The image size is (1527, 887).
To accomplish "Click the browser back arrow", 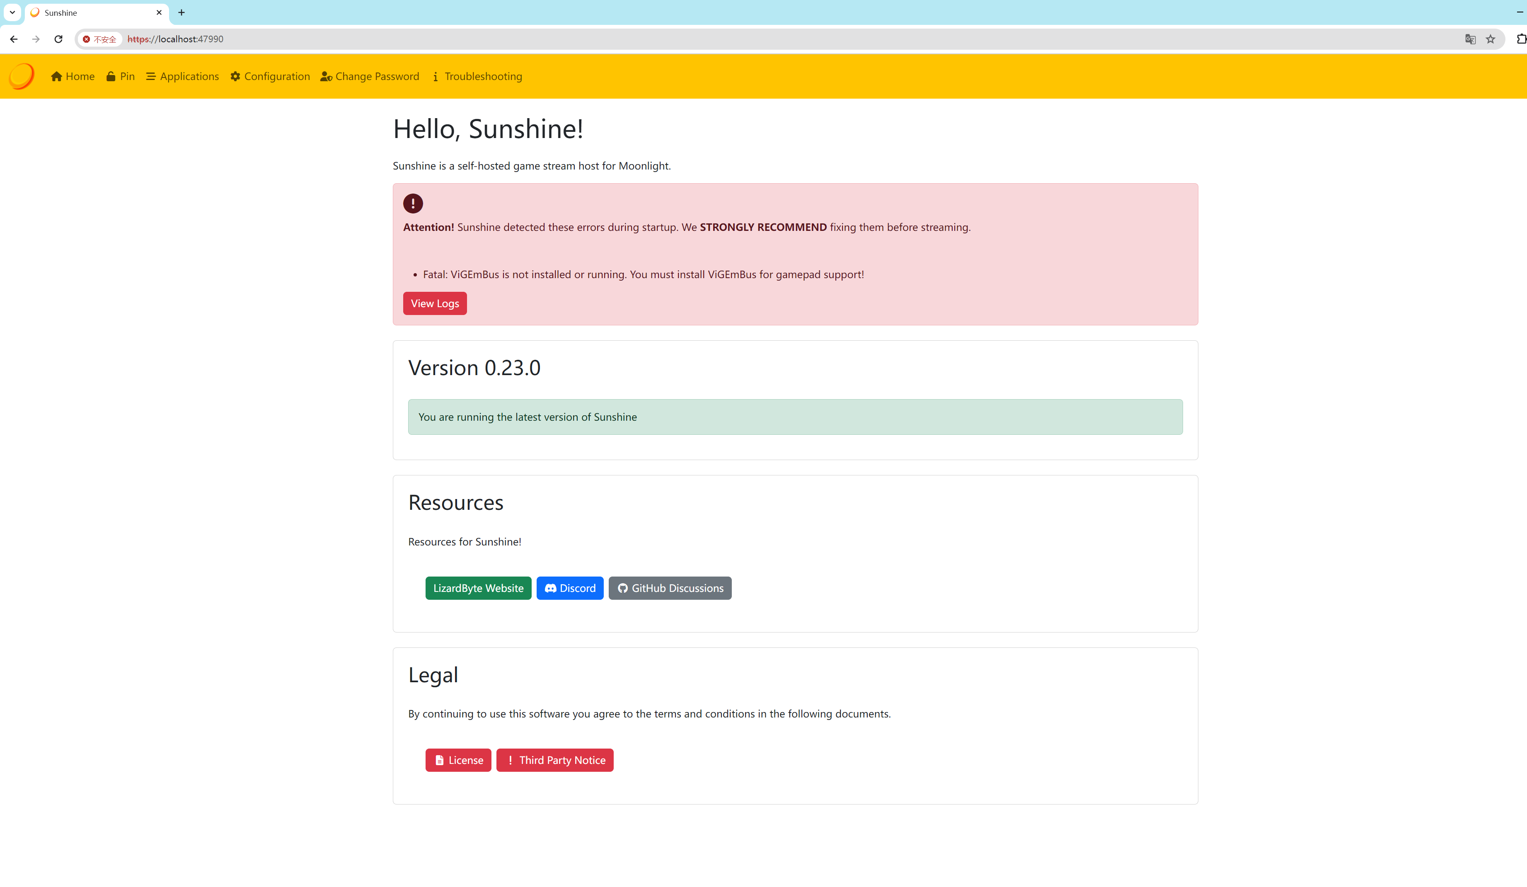I will point(14,39).
